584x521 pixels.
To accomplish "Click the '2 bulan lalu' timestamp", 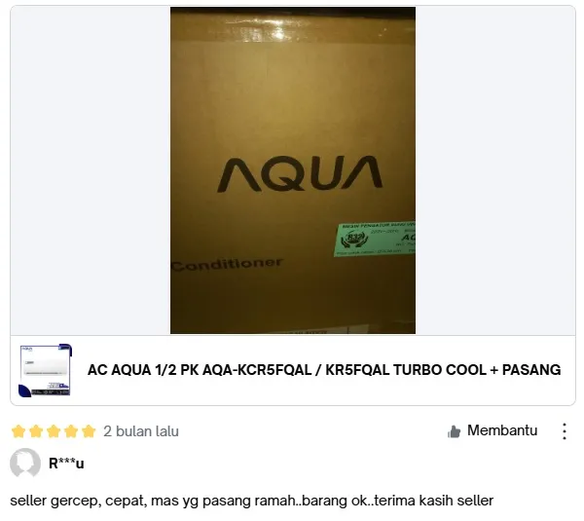I will click(x=141, y=431).
